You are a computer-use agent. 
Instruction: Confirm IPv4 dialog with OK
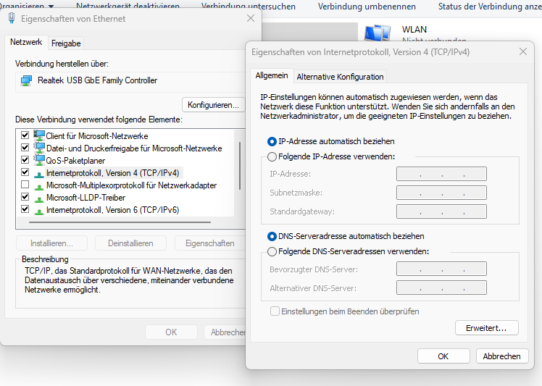point(443,356)
